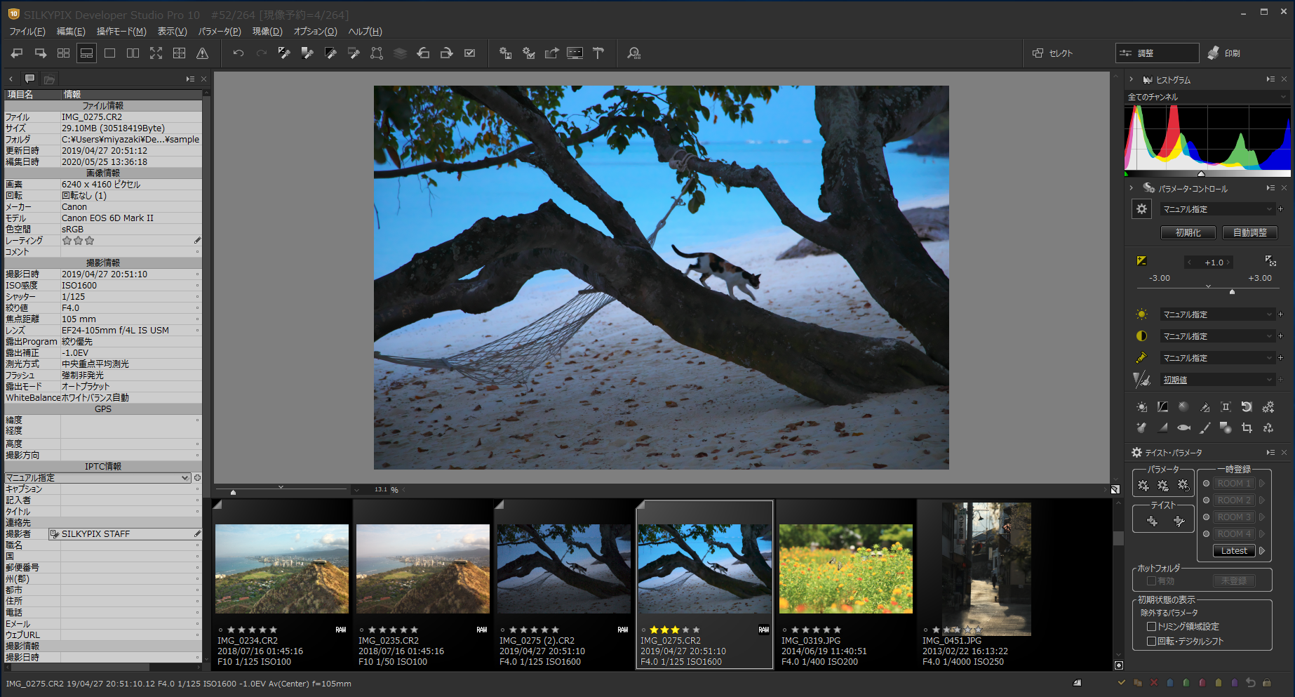Open the 表示(V) menu

tap(172, 32)
